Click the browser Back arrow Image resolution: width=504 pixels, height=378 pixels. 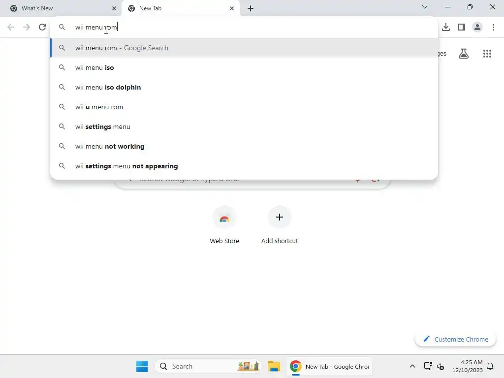pos(11,27)
